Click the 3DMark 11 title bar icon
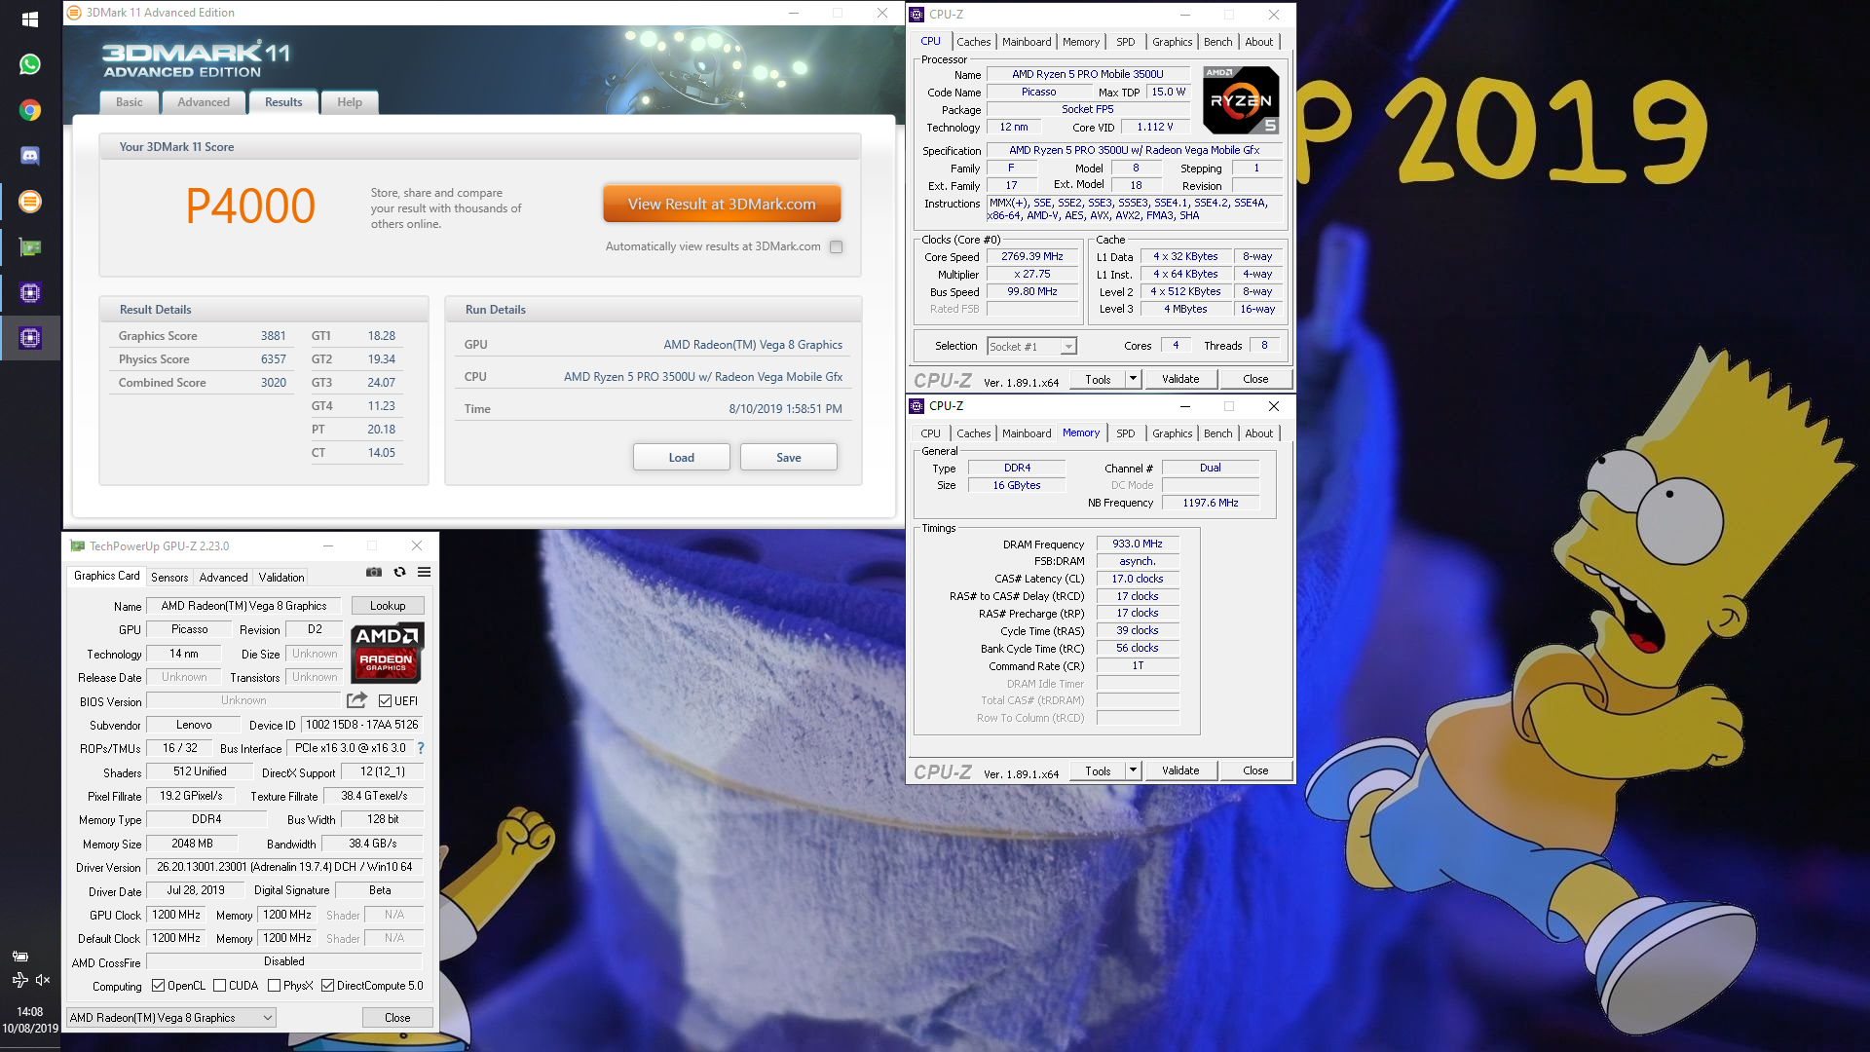 [x=75, y=13]
